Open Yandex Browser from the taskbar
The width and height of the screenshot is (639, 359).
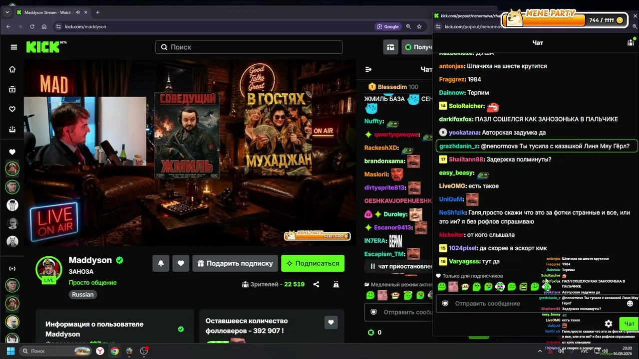pos(100,351)
